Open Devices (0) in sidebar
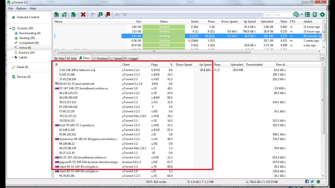The image size is (335, 188). pyautogui.click(x=24, y=77)
